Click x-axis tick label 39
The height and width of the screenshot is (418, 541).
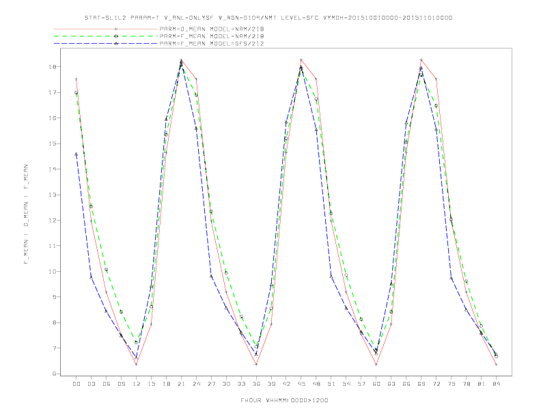pos(271,384)
